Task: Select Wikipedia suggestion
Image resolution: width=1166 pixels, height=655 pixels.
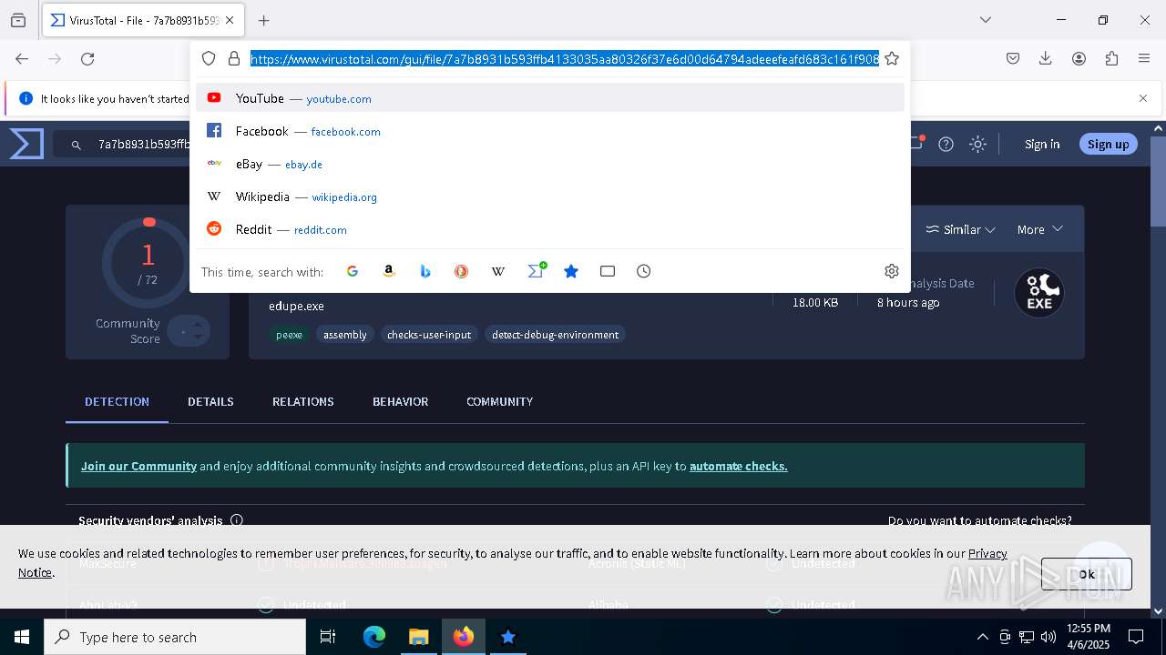Action: 550,196
